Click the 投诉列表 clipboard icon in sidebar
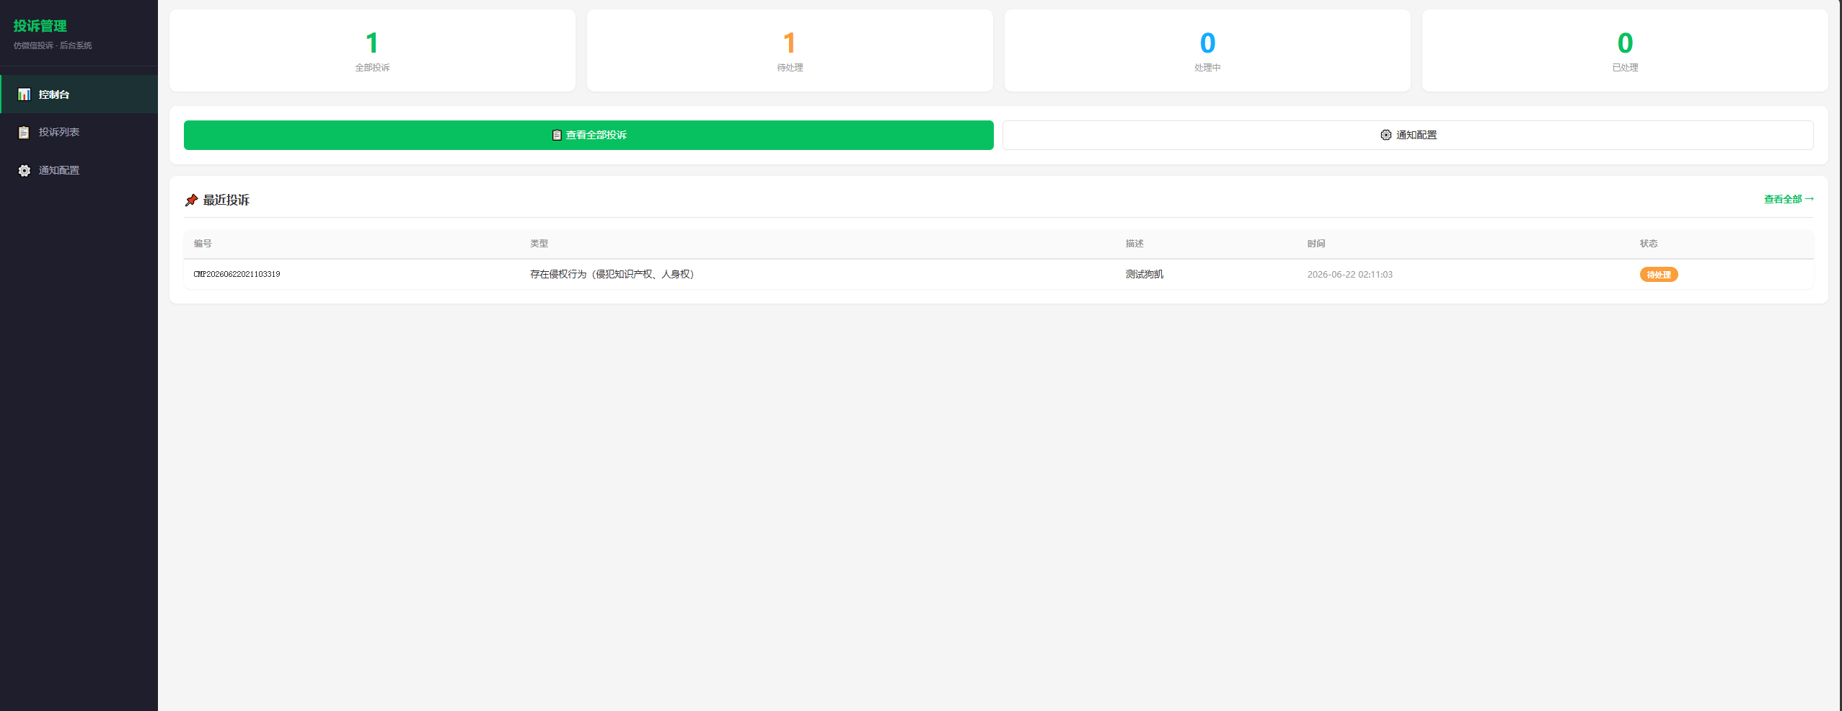This screenshot has height=711, width=1842. (x=24, y=133)
